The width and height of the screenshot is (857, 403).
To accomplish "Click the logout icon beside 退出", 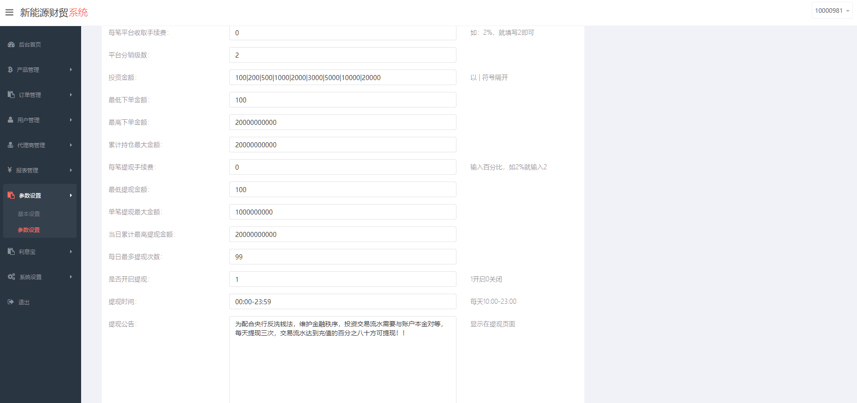I will click(11, 302).
